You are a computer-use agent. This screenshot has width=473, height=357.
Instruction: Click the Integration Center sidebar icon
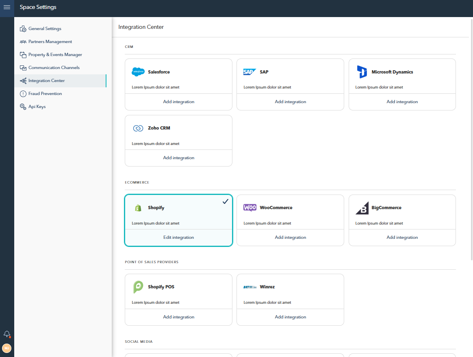point(23,80)
